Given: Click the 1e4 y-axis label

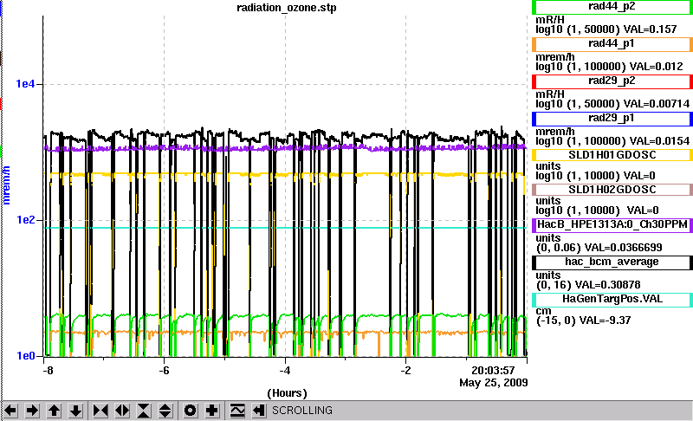Looking at the screenshot, I should click(25, 83).
